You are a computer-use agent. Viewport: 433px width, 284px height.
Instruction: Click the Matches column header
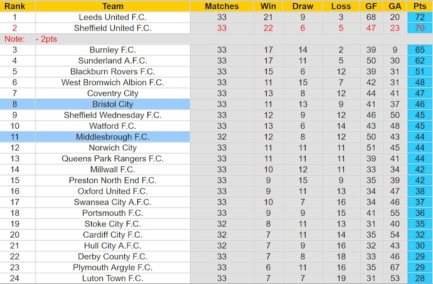(222, 6)
